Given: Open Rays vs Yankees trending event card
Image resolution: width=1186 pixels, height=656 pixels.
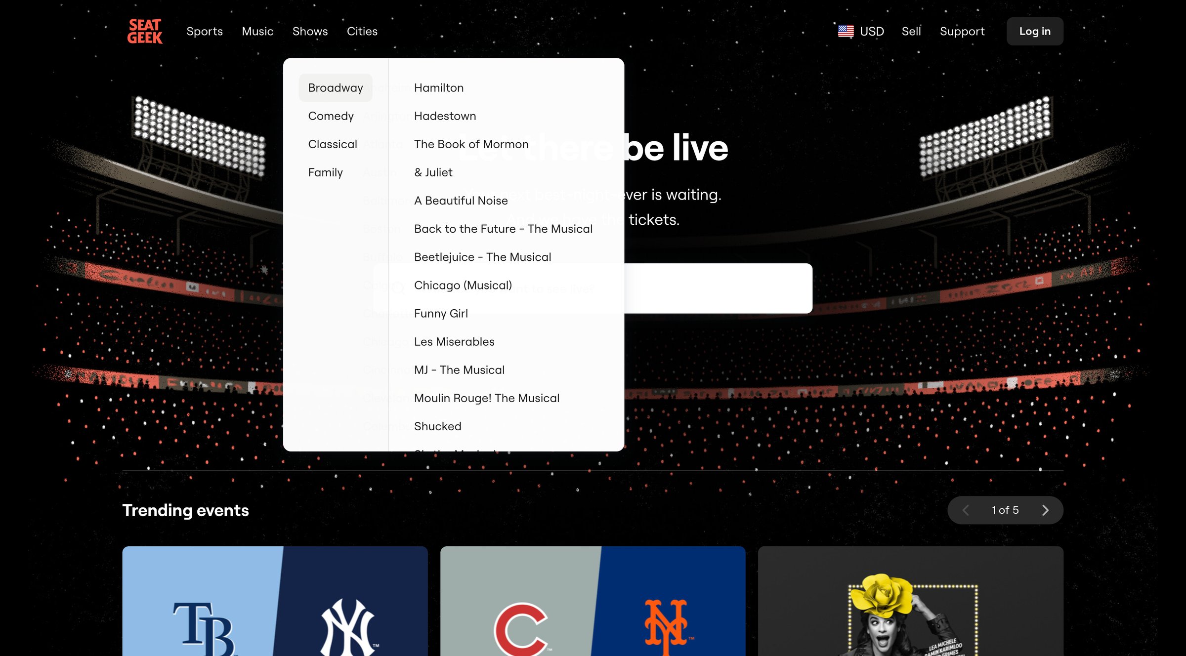Looking at the screenshot, I should 275,601.
